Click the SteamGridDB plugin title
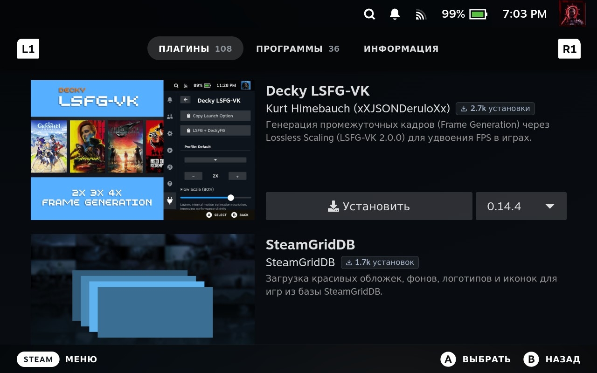597x373 pixels. tap(310, 244)
